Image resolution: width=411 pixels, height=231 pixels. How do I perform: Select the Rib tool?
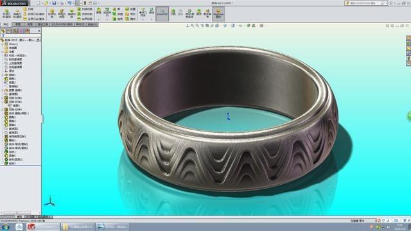pyautogui.click(x=118, y=9)
